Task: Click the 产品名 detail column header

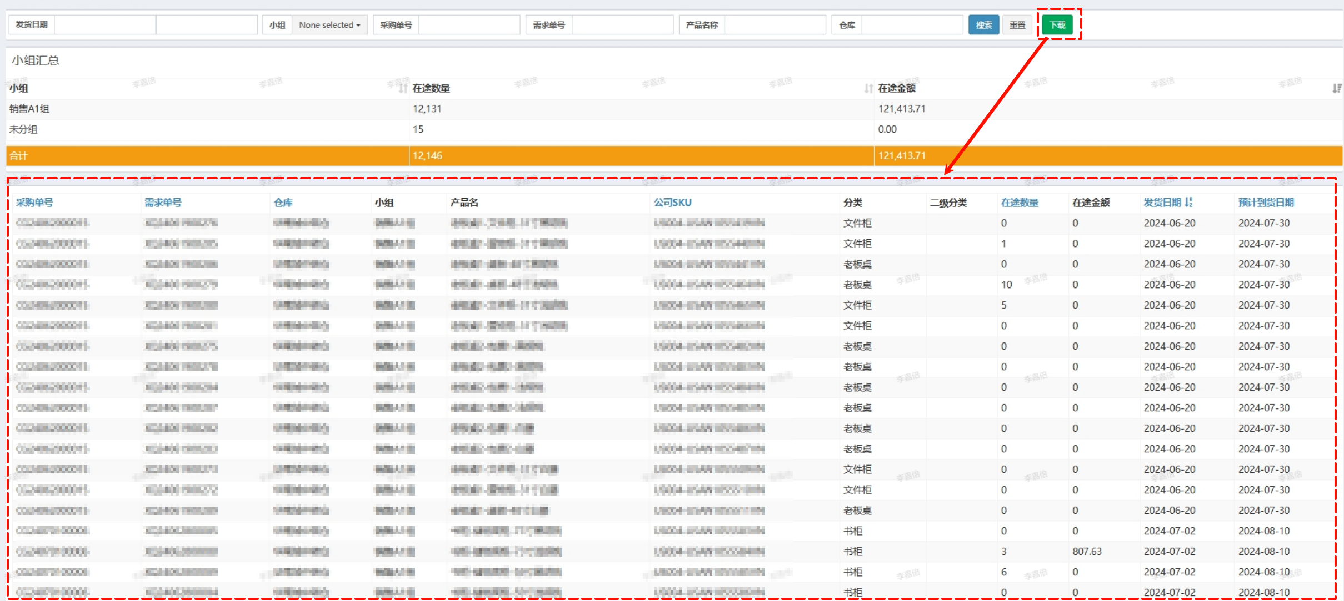Action: click(x=464, y=203)
